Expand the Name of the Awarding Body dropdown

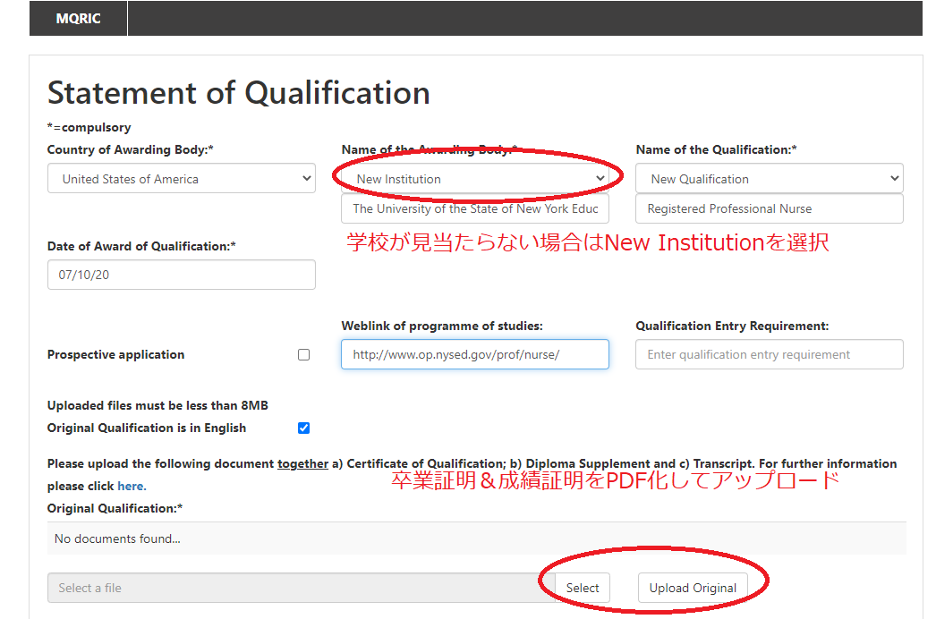pos(475,178)
